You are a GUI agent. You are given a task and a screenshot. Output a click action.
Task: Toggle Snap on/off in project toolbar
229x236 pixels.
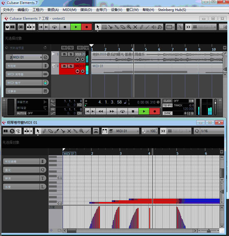188,27
